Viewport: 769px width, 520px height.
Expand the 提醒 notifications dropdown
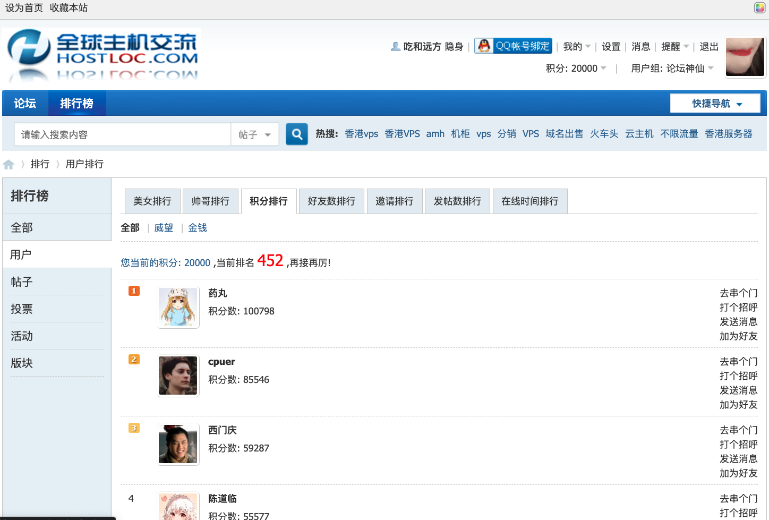[x=674, y=47]
